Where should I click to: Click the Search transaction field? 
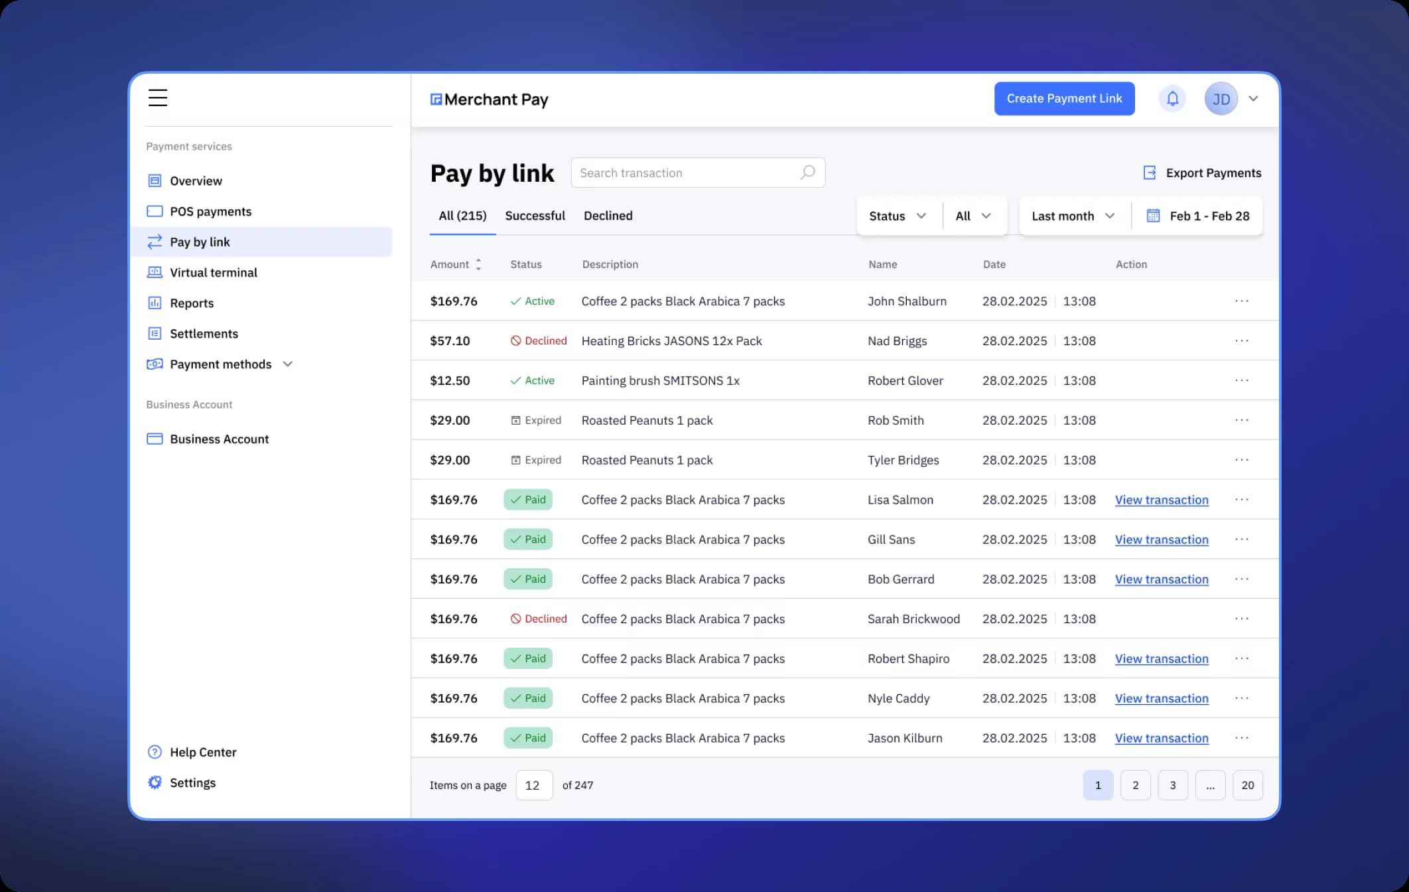[698, 173]
